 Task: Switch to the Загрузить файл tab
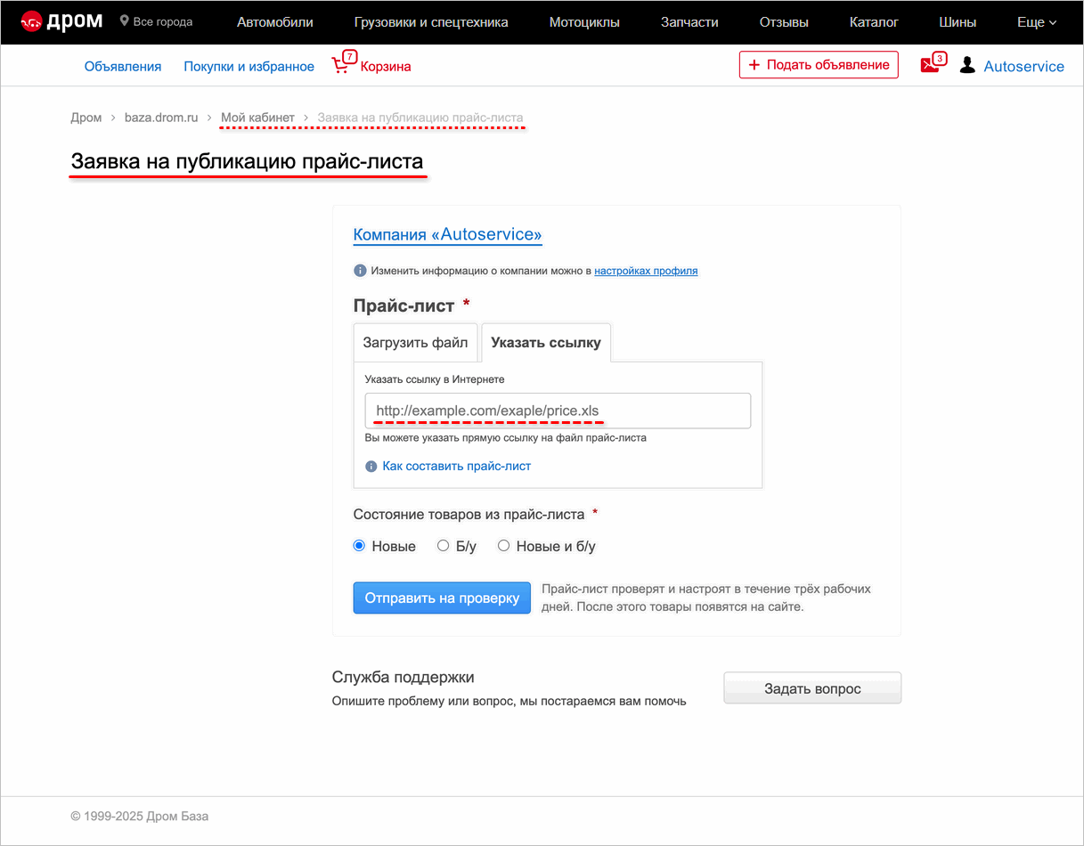click(415, 342)
